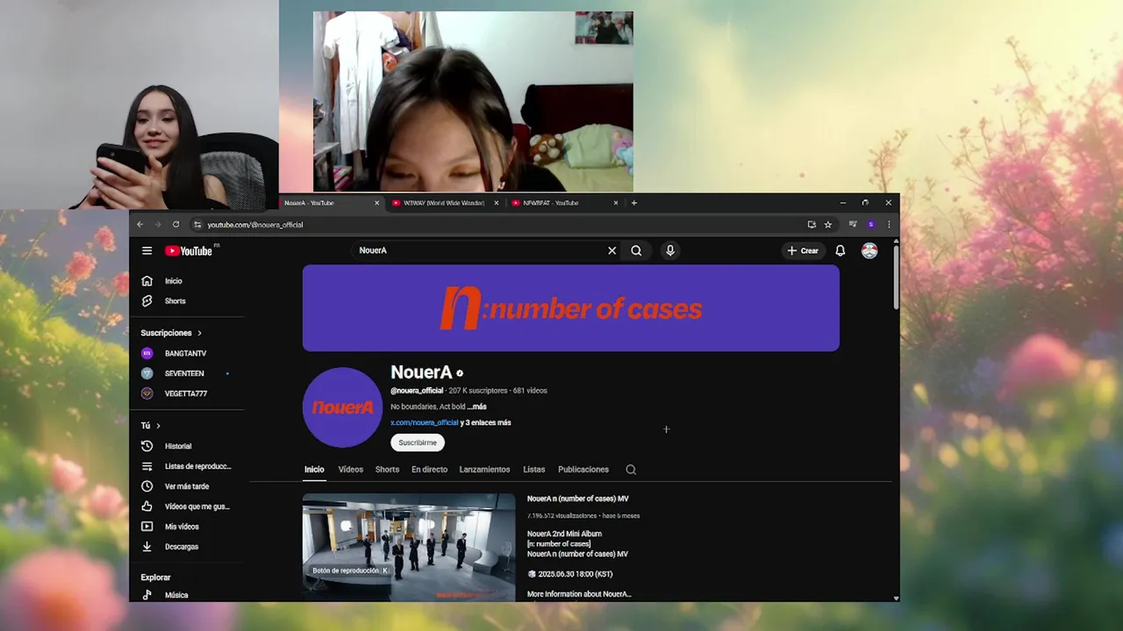Viewport: 1123px width, 631px height.
Task: Close the WEiWAY (World Wide Wonder) tab
Action: click(496, 202)
